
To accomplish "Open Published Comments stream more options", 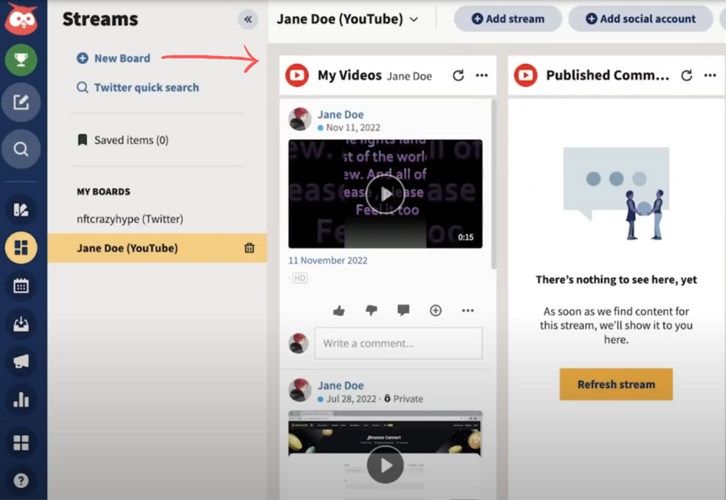I will coord(710,75).
